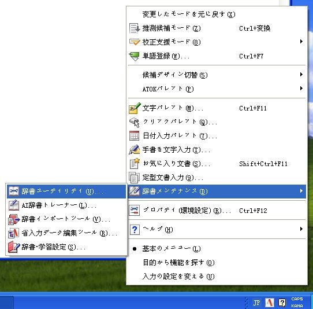This screenshot has height=309, width=313.
Task: Click the クリックパレット icon
Action: click(x=135, y=122)
